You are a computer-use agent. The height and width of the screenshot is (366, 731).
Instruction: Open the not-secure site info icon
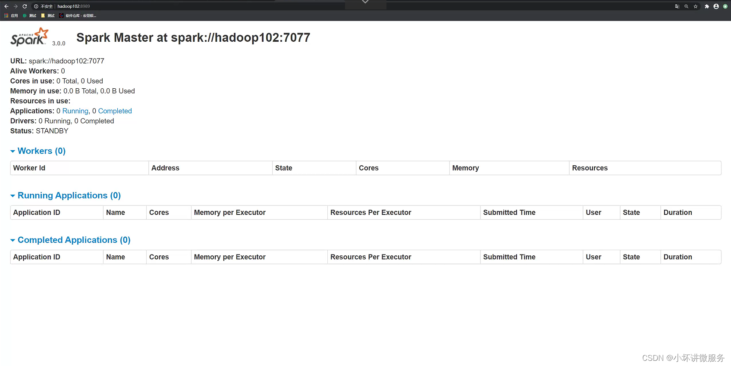36,6
